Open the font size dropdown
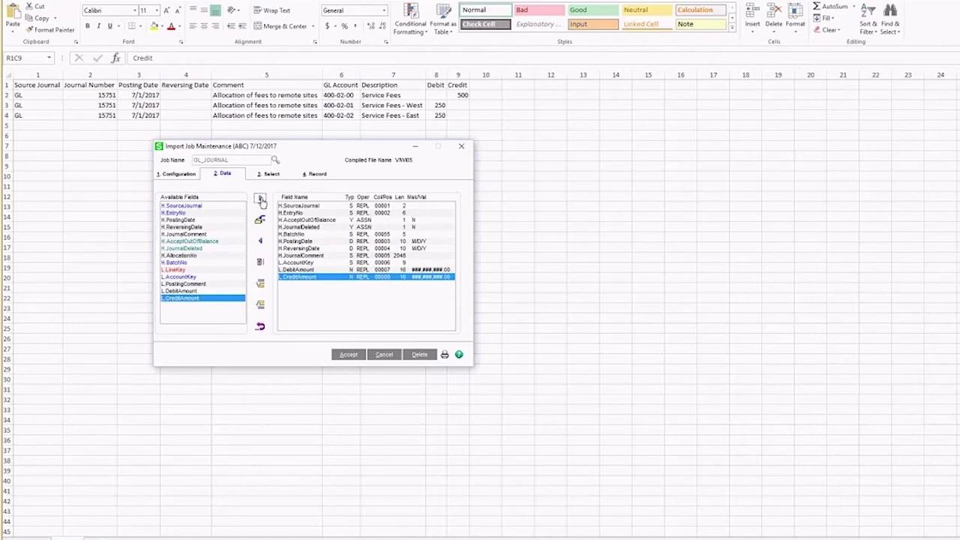 click(157, 10)
